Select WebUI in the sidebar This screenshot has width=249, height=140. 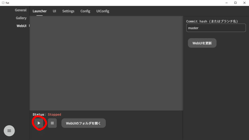tap(21, 26)
